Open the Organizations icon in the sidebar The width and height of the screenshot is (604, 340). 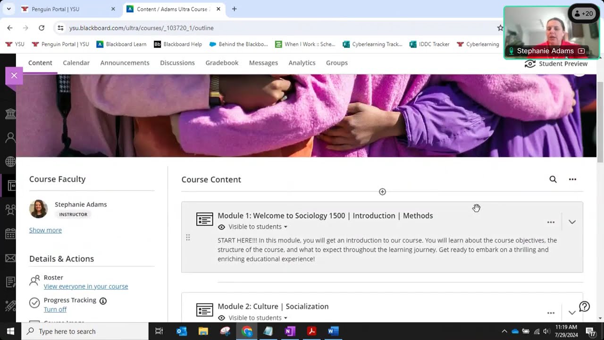click(10, 210)
